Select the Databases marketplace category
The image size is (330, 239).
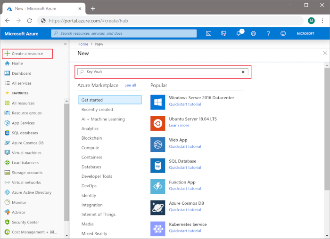tap(91, 167)
